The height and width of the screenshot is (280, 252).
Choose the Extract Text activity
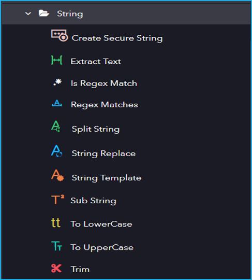(96, 62)
